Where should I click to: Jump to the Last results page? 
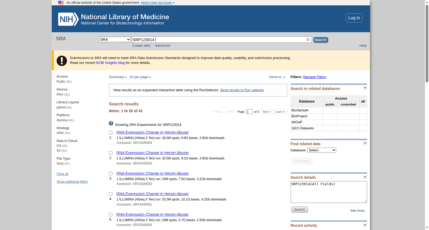coord(280,112)
